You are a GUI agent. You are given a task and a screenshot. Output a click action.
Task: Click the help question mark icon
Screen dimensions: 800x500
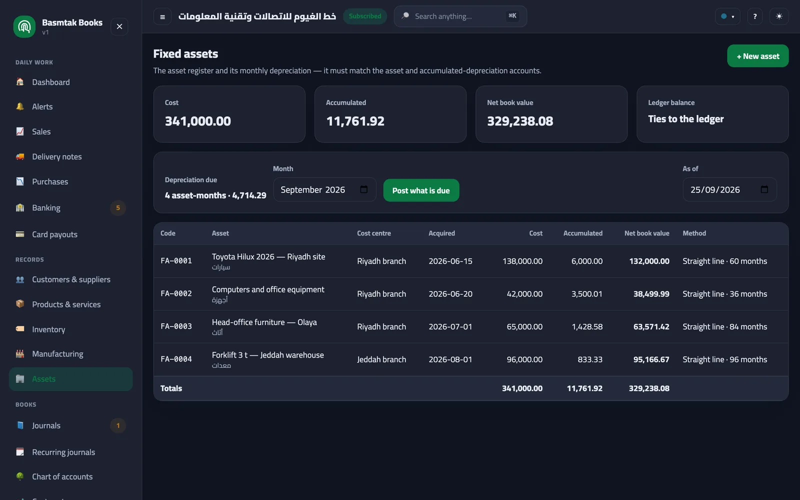click(755, 16)
